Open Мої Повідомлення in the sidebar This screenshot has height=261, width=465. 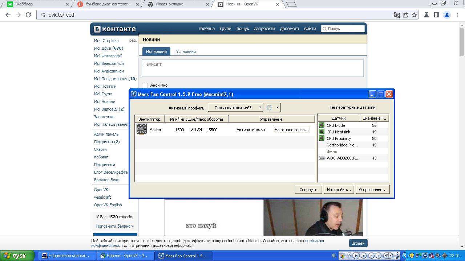pyautogui.click(x=115, y=79)
